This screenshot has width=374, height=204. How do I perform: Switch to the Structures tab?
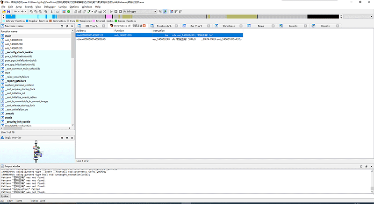229,26
